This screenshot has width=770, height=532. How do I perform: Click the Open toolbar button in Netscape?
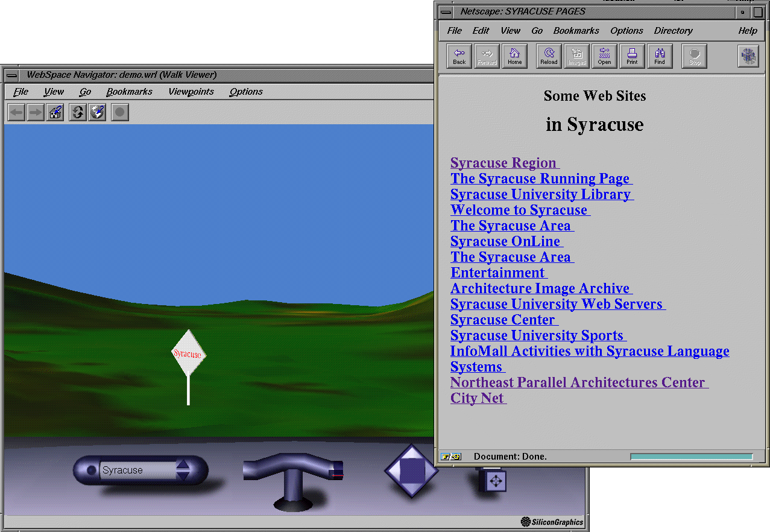pos(604,56)
